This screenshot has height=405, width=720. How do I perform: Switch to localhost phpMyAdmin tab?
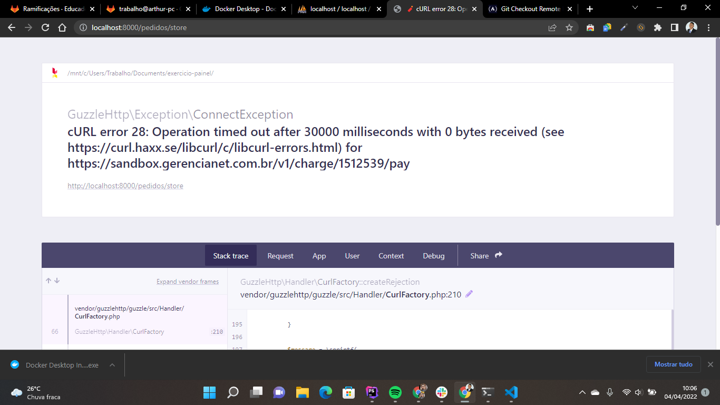pyautogui.click(x=338, y=9)
